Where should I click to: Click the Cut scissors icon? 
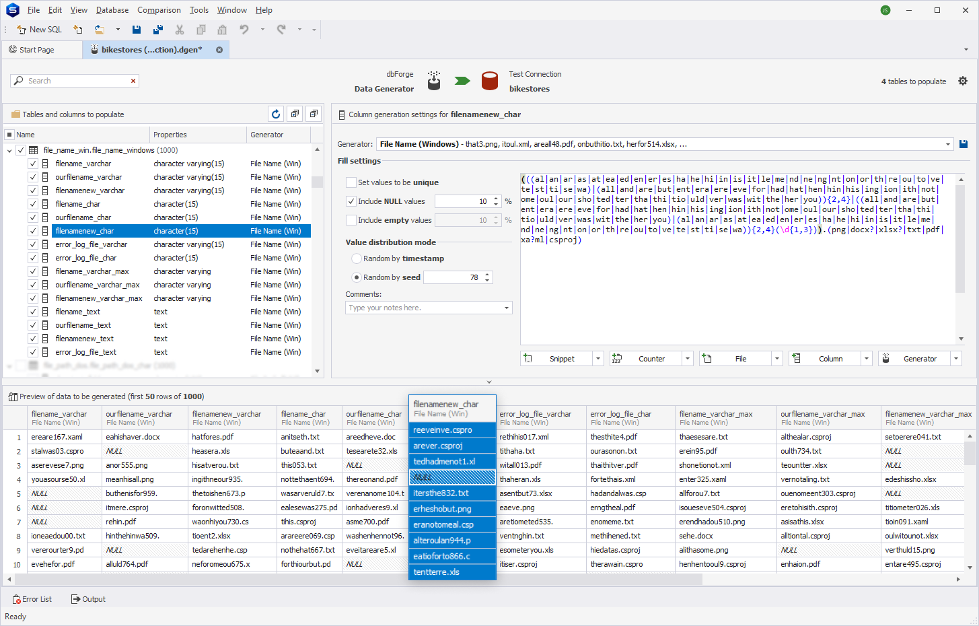(180, 30)
